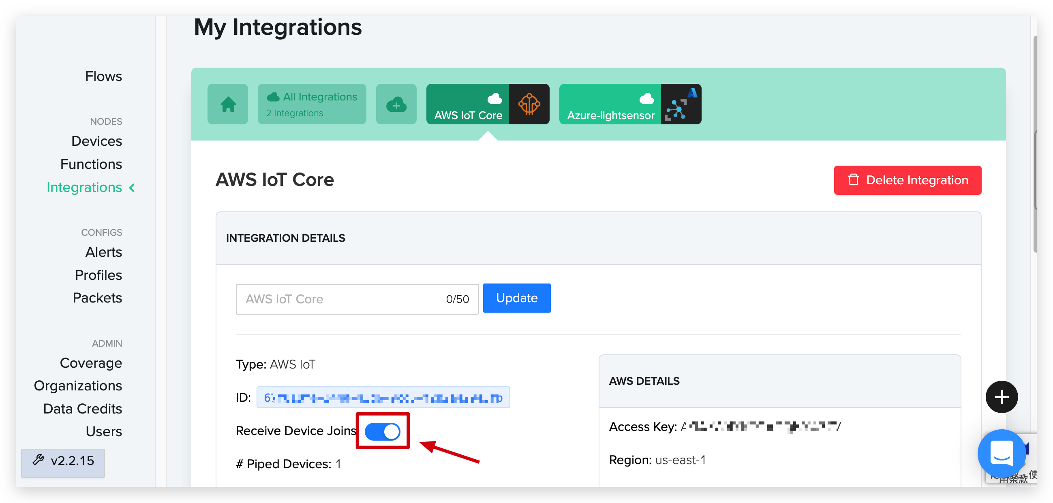Click the blue Update button
The image size is (1053, 503).
[516, 298]
